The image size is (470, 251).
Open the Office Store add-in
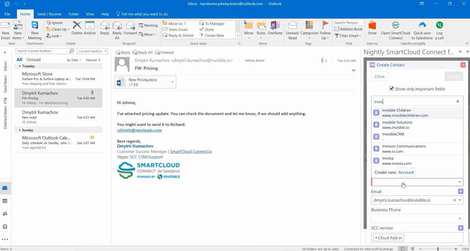click(372, 30)
